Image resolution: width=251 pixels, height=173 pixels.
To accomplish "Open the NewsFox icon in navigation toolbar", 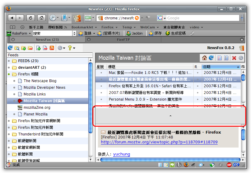I will click(77, 18).
